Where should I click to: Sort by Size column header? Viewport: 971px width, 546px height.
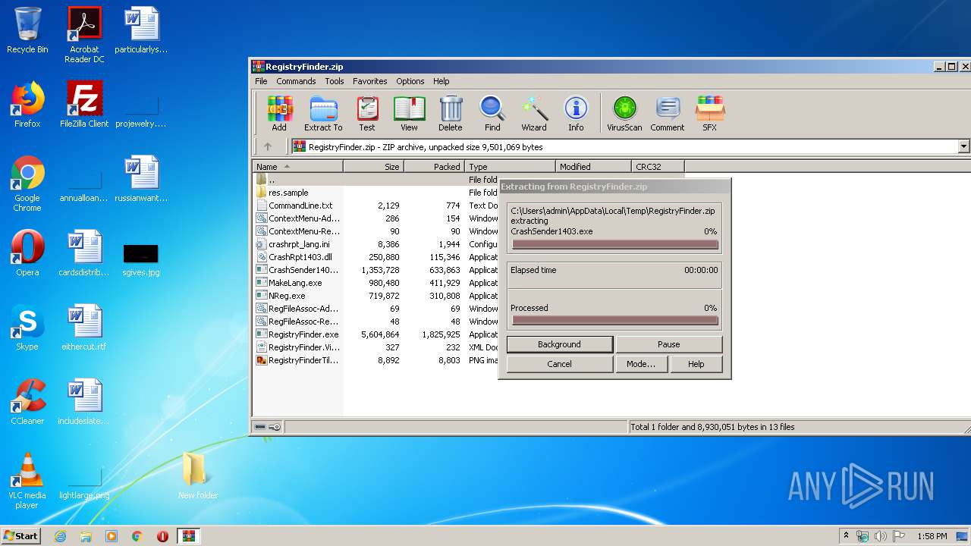pyautogui.click(x=373, y=167)
